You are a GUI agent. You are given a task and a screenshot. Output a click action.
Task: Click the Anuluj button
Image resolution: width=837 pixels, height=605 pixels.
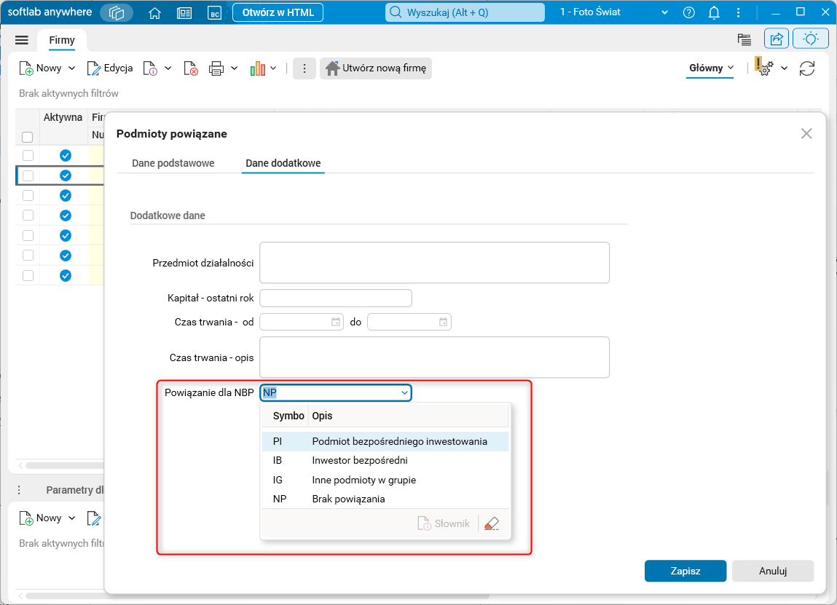coord(773,571)
